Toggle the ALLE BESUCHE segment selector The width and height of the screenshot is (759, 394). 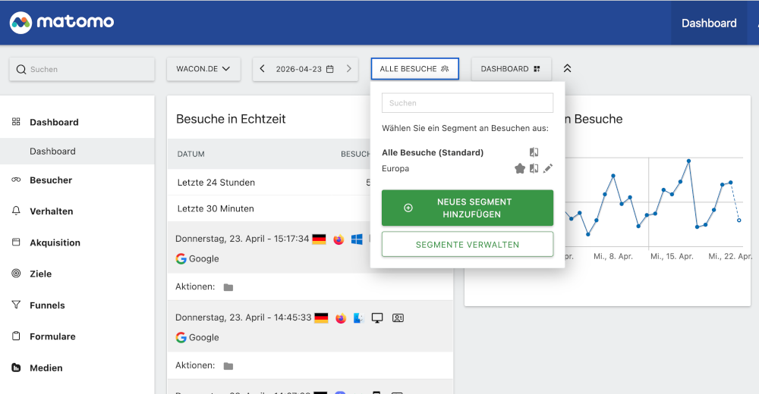tap(414, 69)
